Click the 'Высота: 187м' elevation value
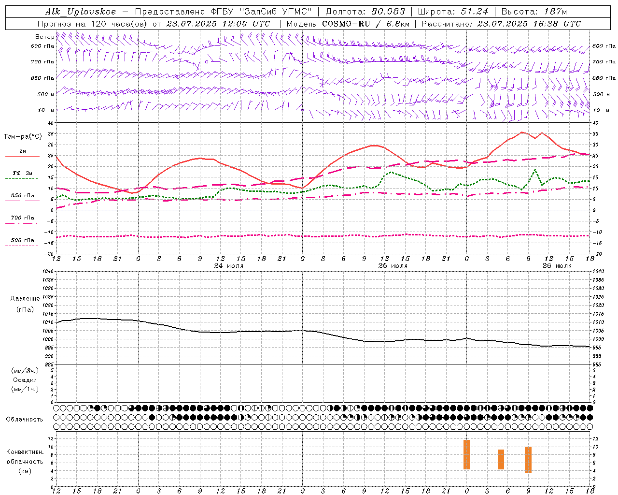This screenshot has width=618, height=495. [x=534, y=12]
